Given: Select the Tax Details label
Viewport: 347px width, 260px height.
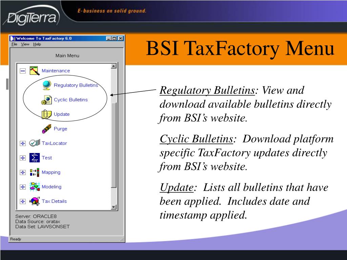Looking at the screenshot, I should pos(54,201).
